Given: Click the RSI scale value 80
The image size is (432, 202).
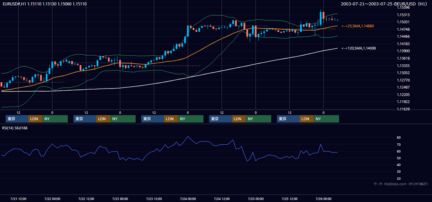Looking at the screenshot, I should [x=399, y=138].
